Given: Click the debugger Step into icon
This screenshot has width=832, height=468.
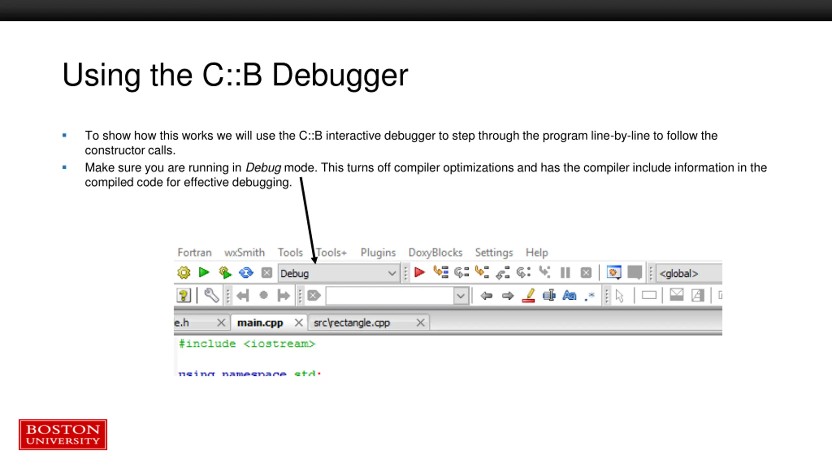Looking at the screenshot, I should point(482,272).
